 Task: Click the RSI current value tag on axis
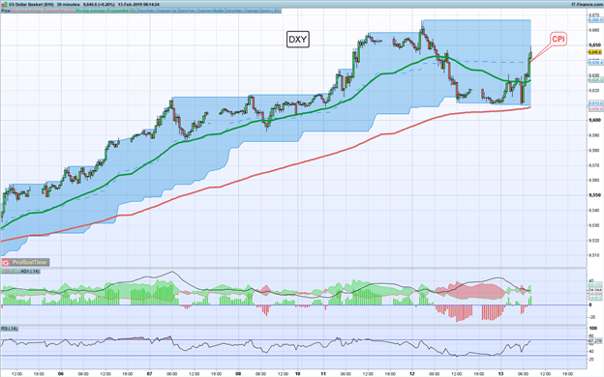click(595, 341)
